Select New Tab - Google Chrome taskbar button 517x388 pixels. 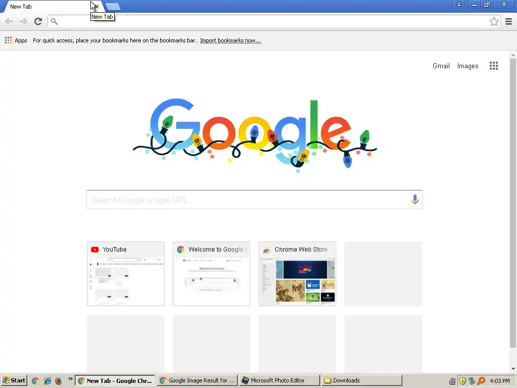click(115, 380)
